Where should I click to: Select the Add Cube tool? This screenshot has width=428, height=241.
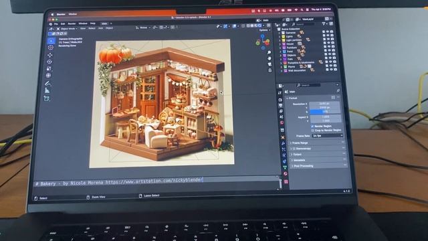pyautogui.click(x=47, y=98)
